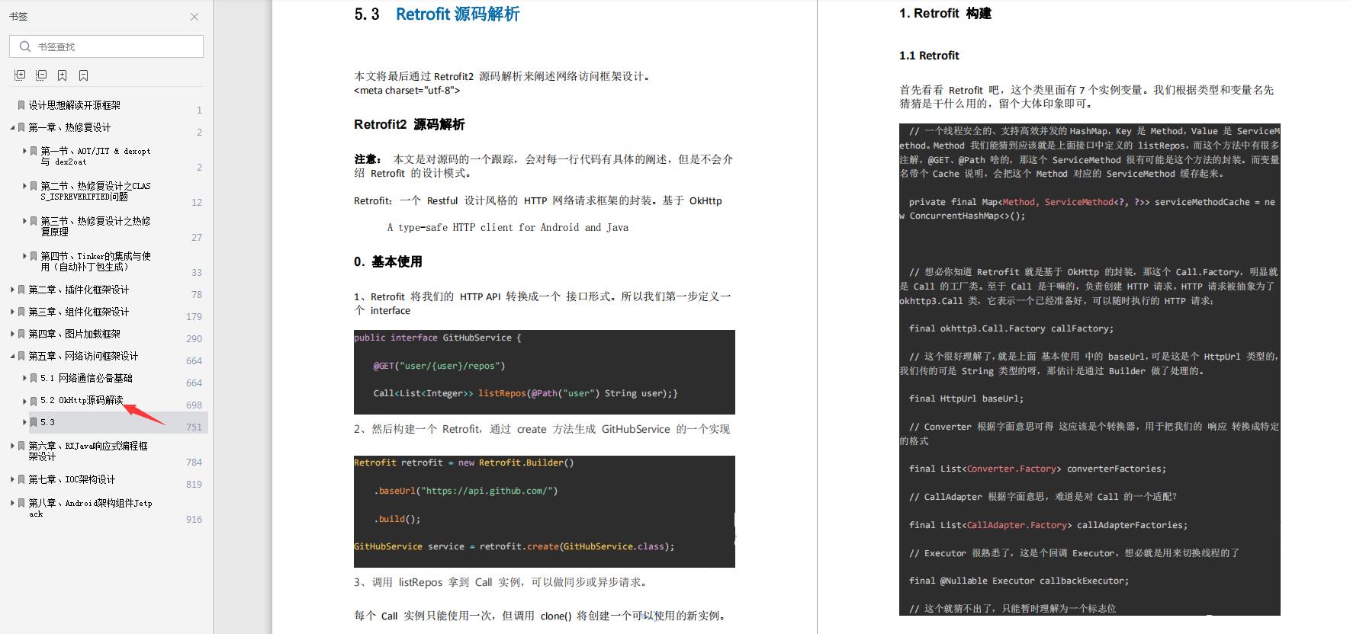
Task: Click page number 916 in bookmarks
Action: click(194, 519)
